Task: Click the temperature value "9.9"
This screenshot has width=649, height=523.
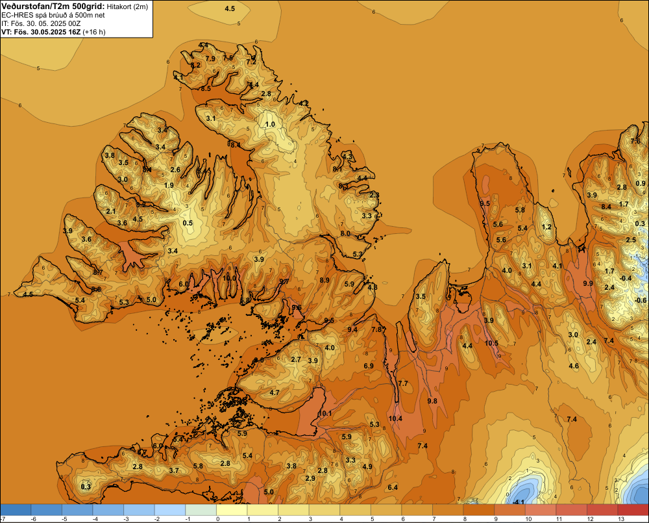Action: (x=588, y=283)
